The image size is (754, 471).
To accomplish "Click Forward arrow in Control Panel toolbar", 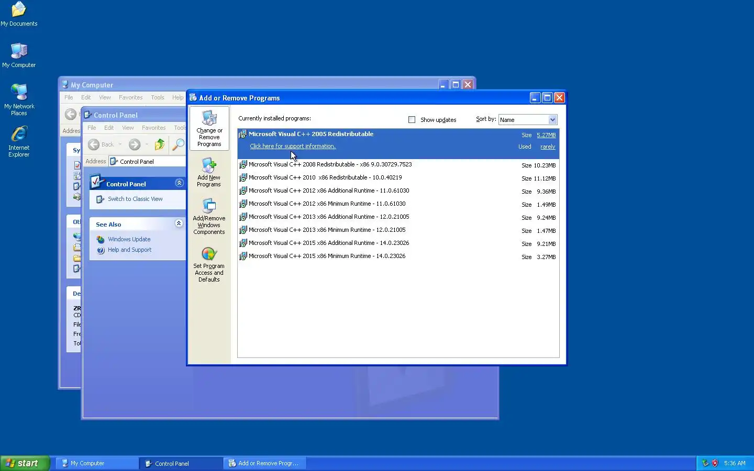I will pyautogui.click(x=135, y=144).
